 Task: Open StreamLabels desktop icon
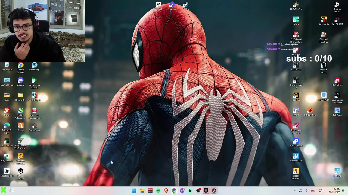point(7,173)
